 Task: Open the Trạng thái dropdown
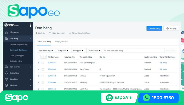pyautogui.click(x=64, y=50)
